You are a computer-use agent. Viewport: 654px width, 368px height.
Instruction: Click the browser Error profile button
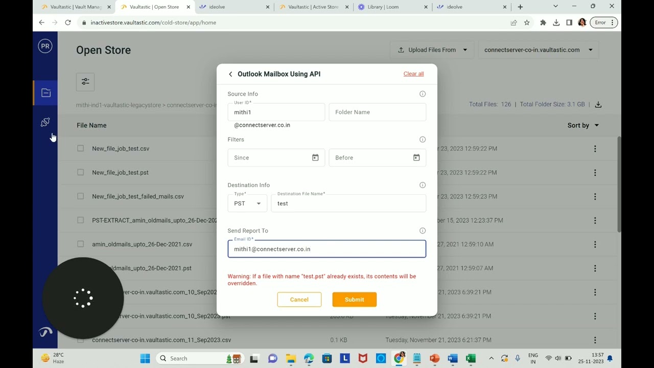click(x=604, y=22)
